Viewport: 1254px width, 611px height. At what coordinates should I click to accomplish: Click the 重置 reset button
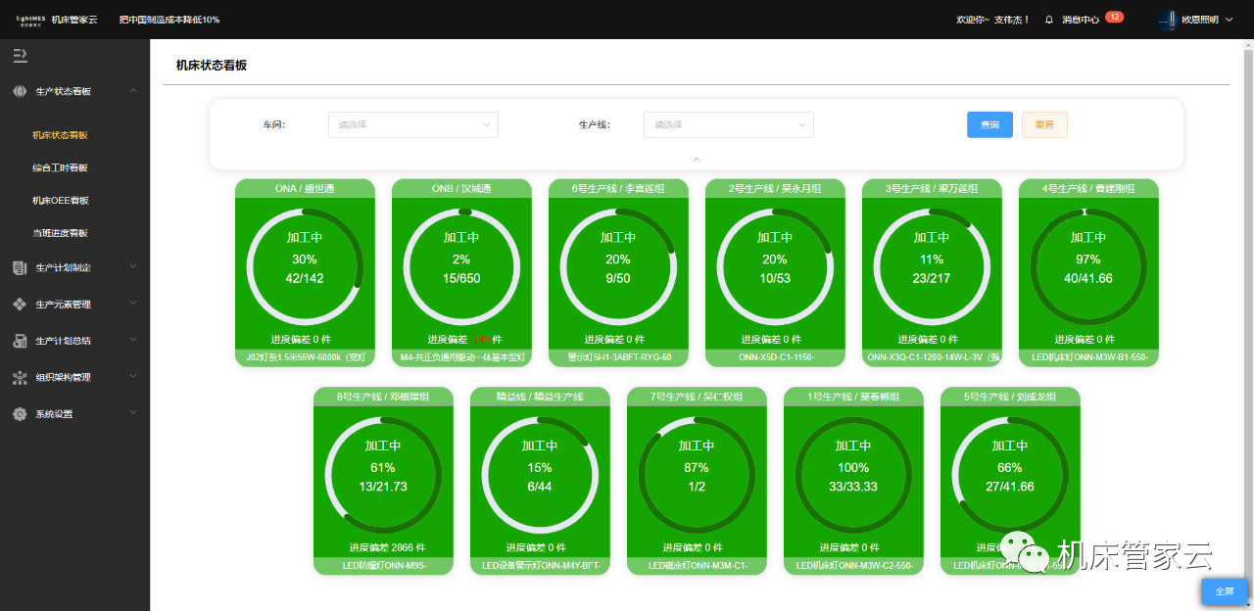coord(1044,124)
